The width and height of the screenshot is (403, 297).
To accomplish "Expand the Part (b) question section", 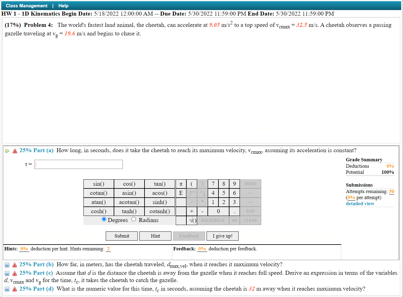I will coord(7,265).
